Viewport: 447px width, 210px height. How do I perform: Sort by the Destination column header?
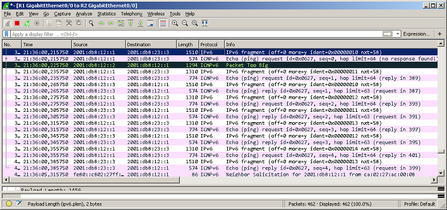[151, 45]
